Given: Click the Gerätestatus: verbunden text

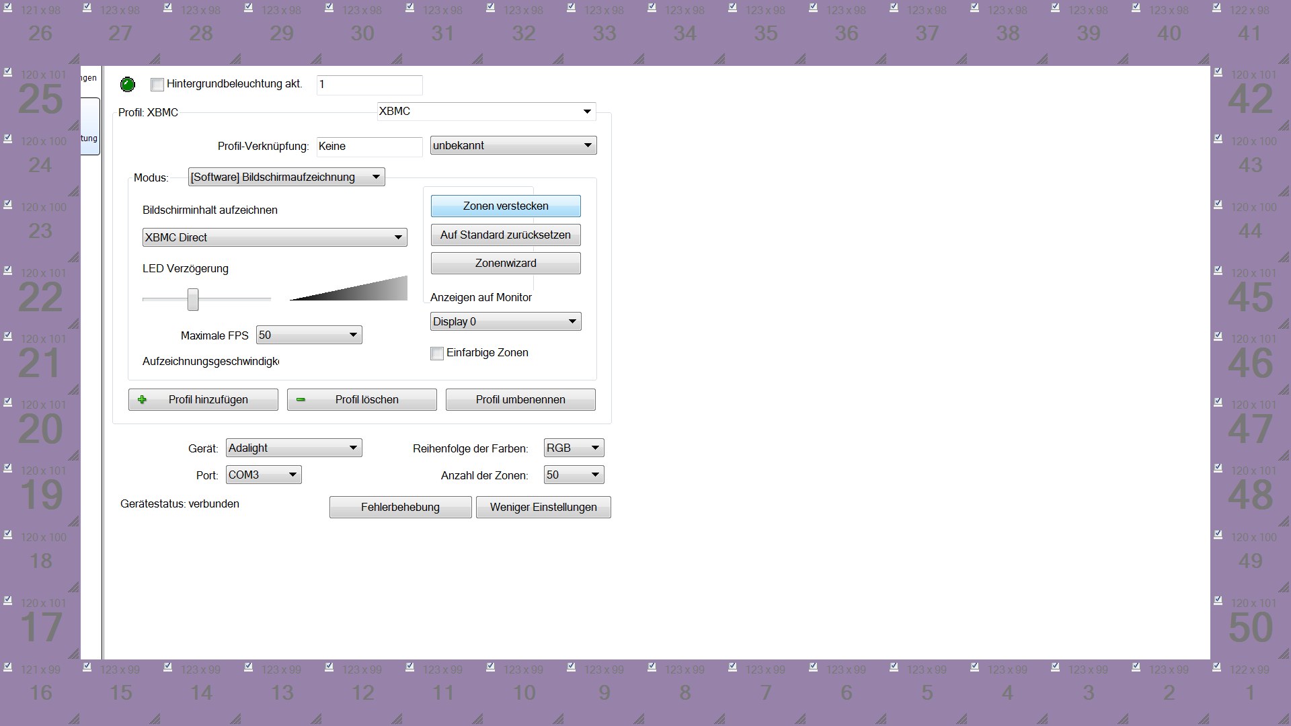Looking at the screenshot, I should pos(180,503).
